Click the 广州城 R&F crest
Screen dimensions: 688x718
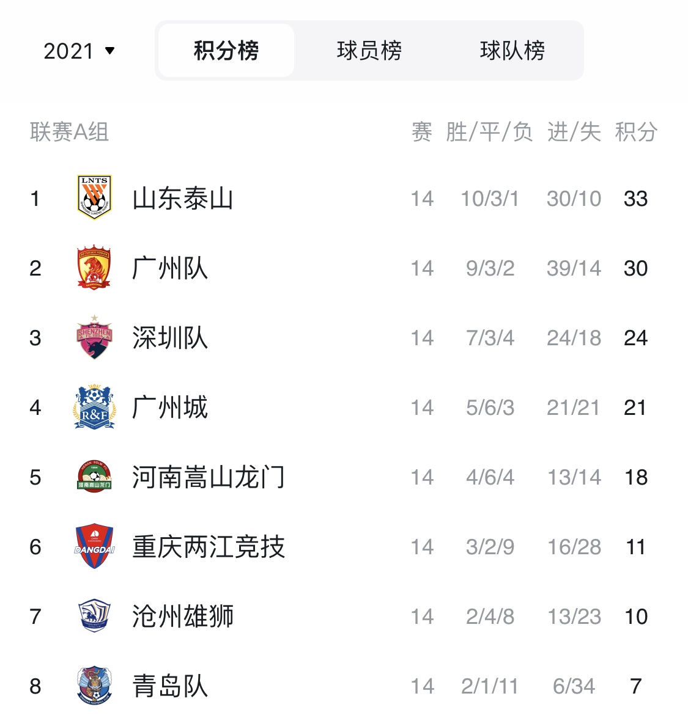tap(94, 407)
